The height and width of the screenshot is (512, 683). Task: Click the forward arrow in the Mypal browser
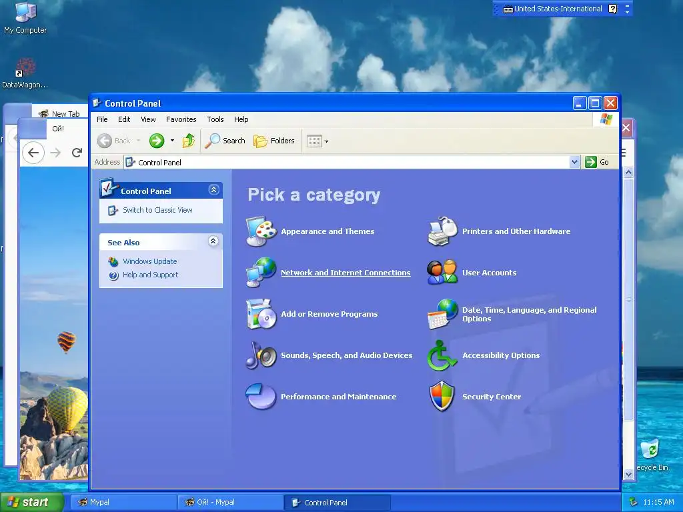(x=55, y=153)
